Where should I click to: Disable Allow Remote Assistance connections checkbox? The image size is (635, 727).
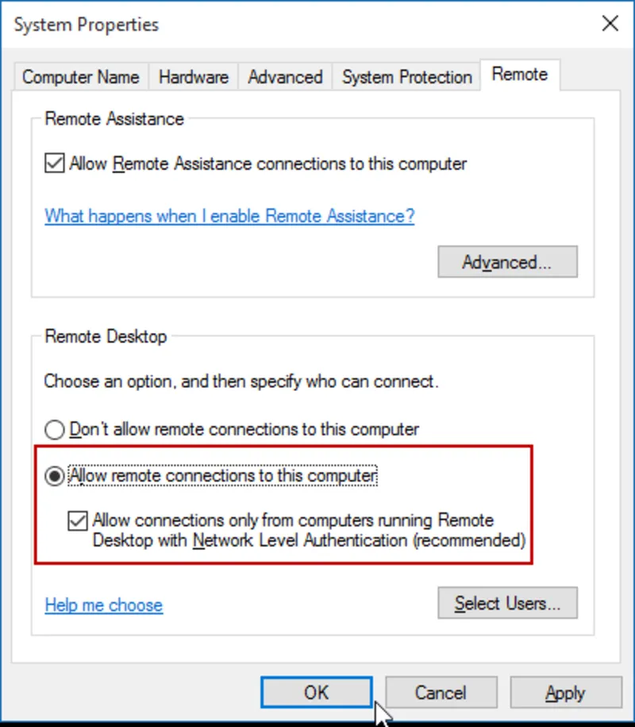coord(54,164)
